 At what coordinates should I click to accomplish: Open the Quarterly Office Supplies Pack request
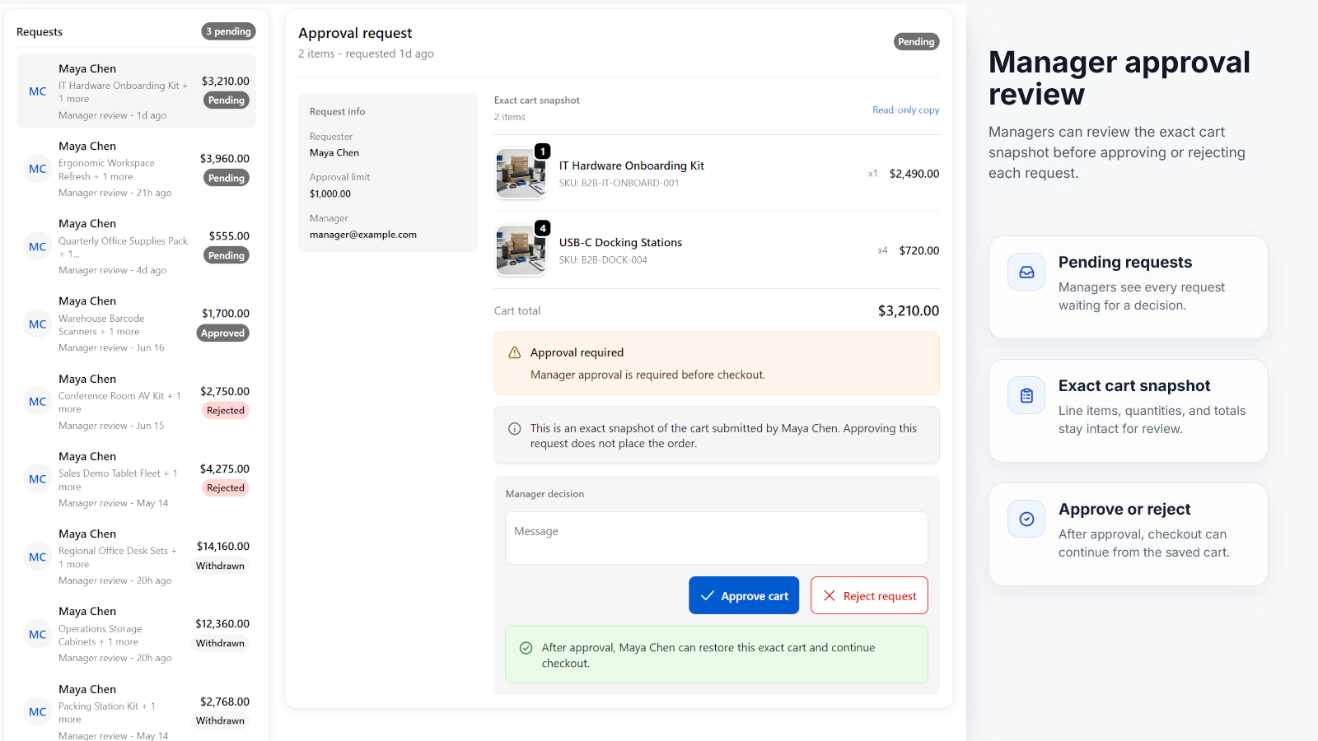(x=136, y=246)
